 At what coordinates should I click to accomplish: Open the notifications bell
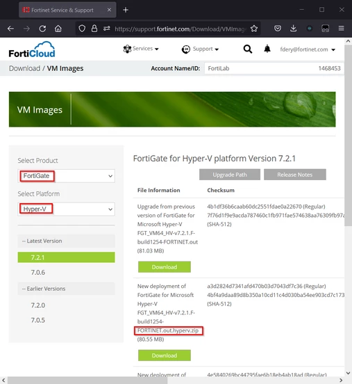[x=267, y=49]
